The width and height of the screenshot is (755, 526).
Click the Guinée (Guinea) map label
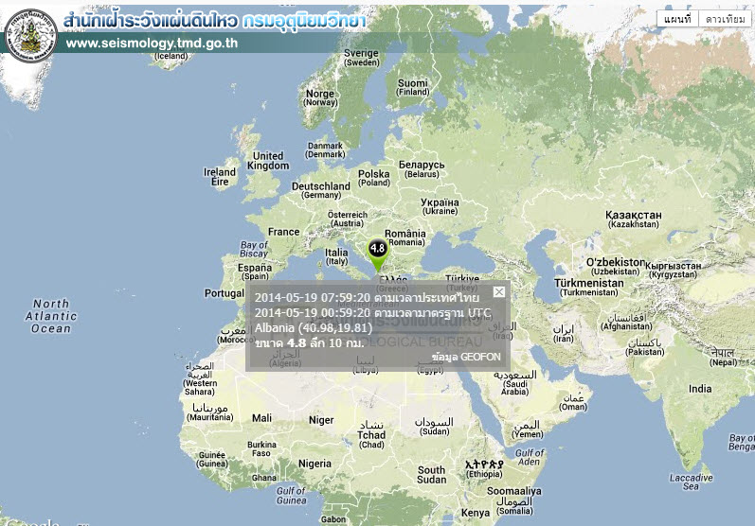[212, 459]
